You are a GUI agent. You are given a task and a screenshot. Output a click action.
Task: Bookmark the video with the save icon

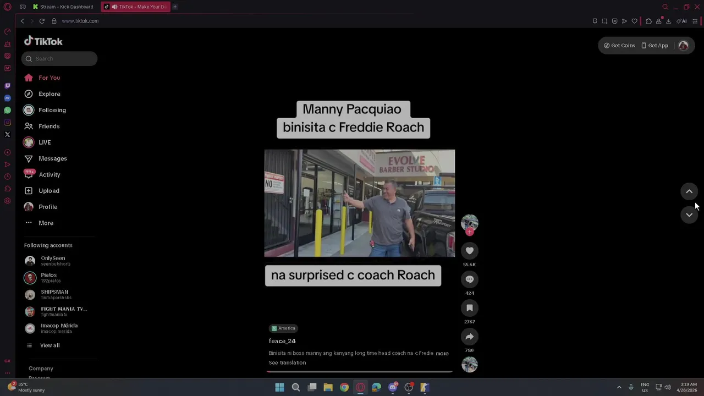tap(470, 308)
